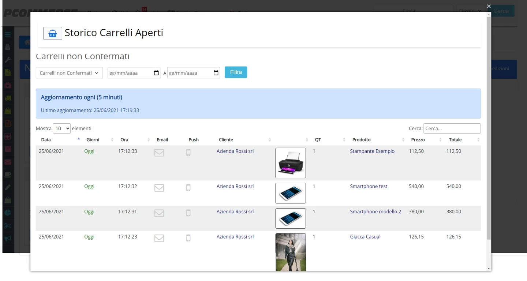Sort the table by the Cliente column
527x281 pixels.
tap(244, 140)
